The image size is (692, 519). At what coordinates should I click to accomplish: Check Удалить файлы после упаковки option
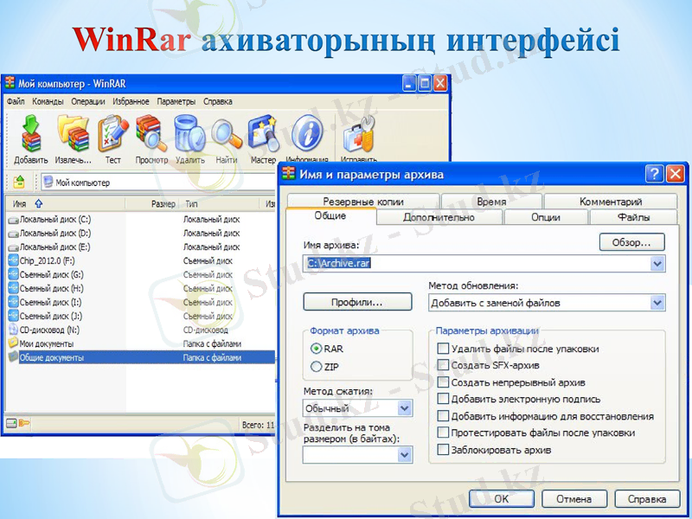[444, 349]
